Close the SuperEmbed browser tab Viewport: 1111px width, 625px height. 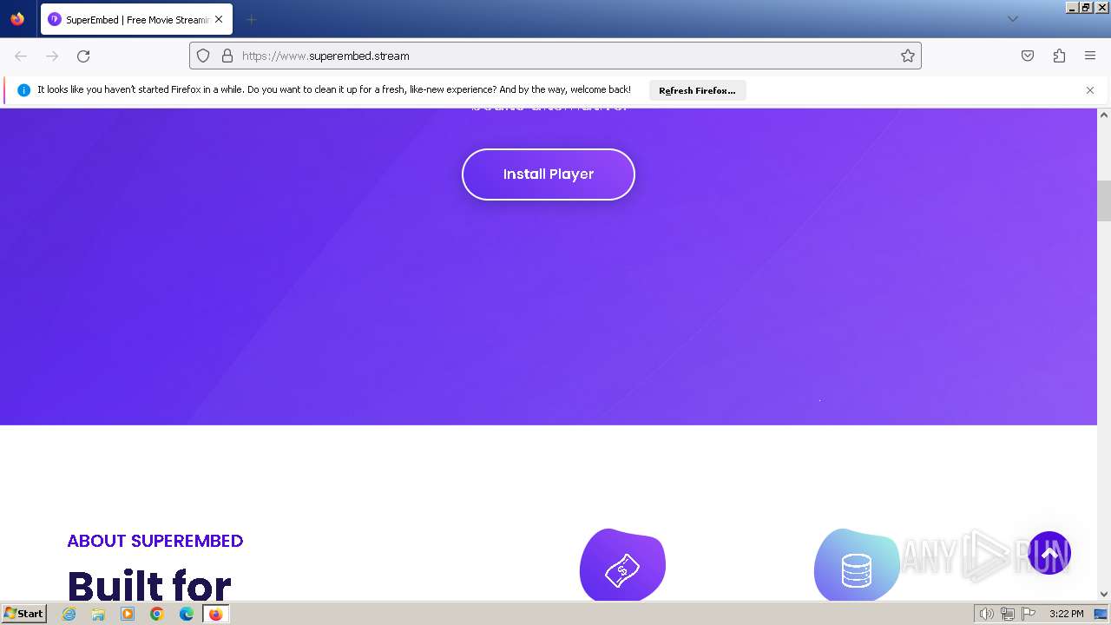(219, 19)
